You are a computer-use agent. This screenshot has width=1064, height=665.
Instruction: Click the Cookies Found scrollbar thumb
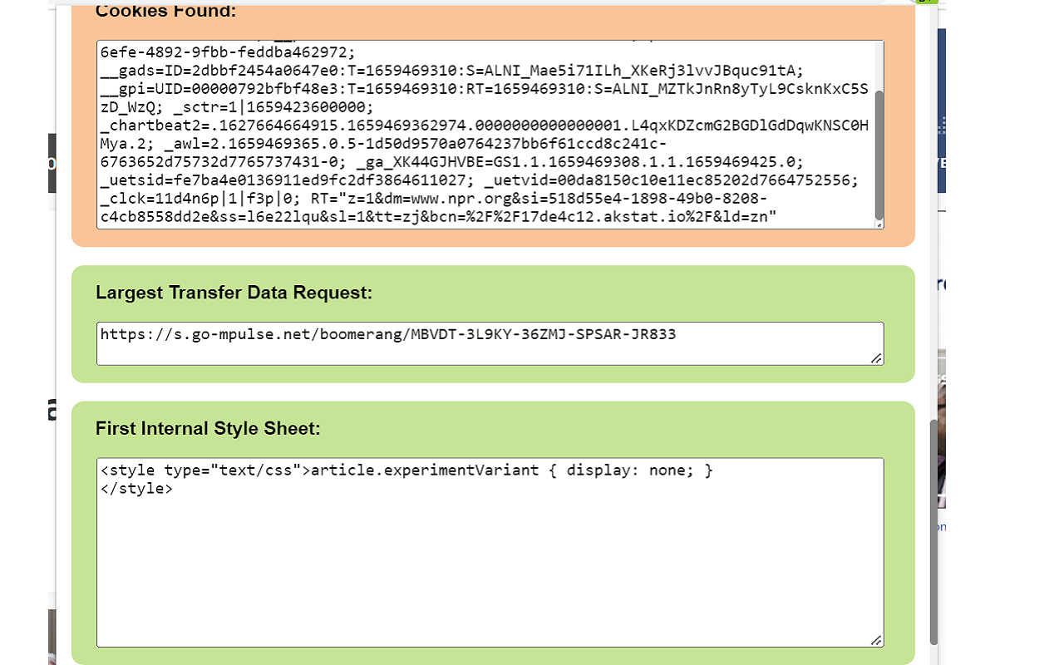point(879,154)
